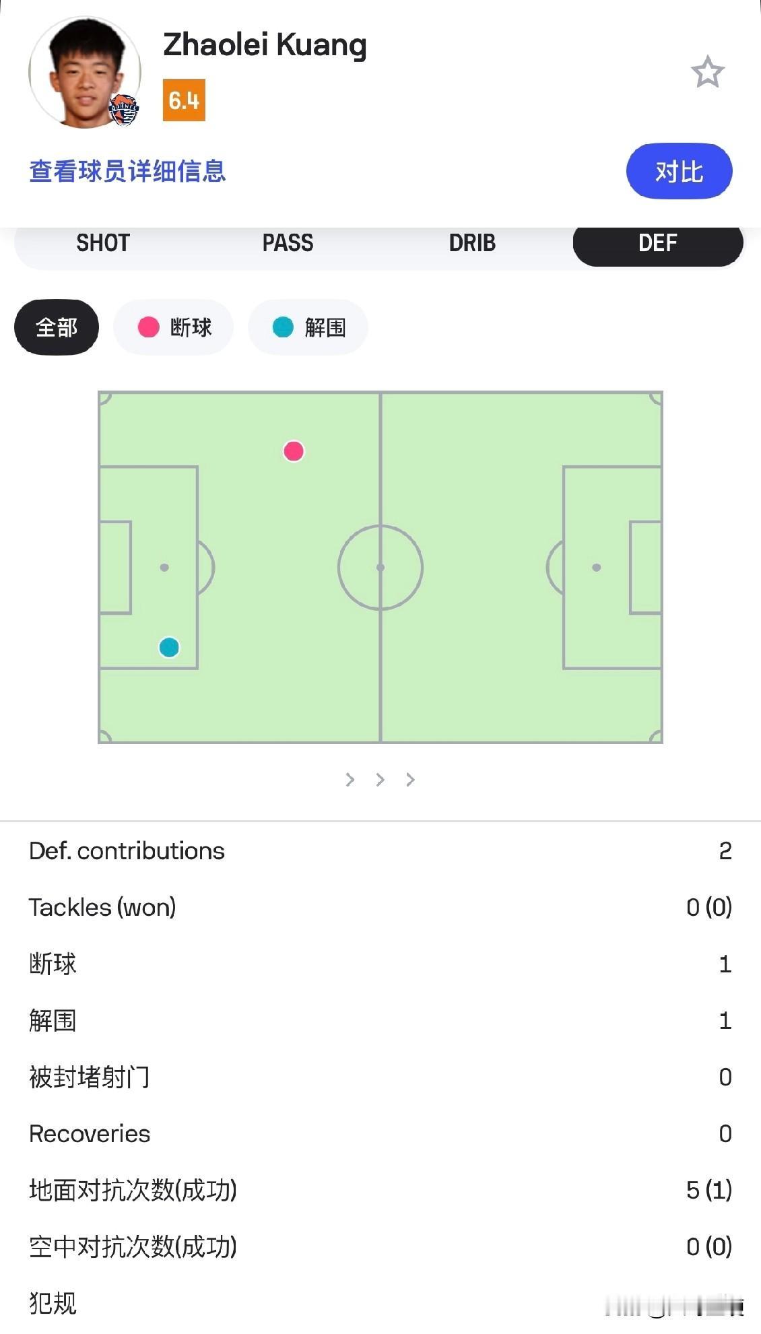Select the 全部 filter chip

coord(57,328)
